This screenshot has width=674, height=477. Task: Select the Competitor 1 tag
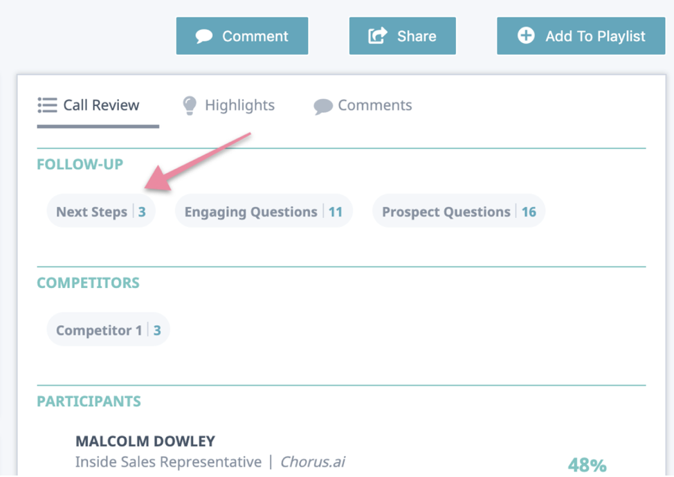[109, 330]
